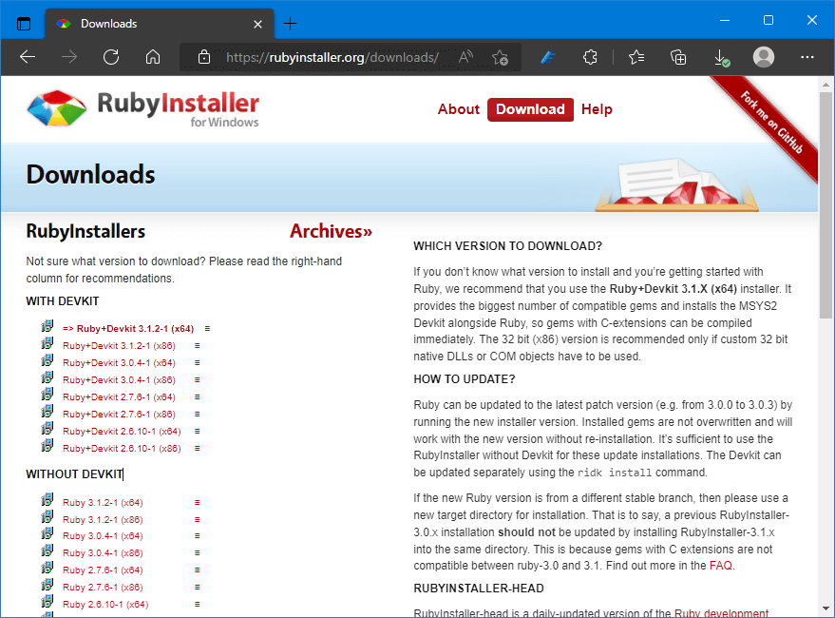This screenshot has width=835, height=618.
Task: Open the user profile menu
Action: click(x=763, y=57)
